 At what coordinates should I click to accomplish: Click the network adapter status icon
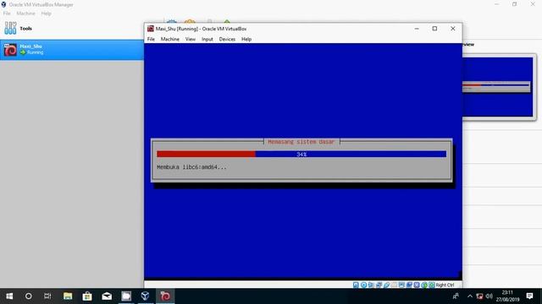click(x=379, y=285)
